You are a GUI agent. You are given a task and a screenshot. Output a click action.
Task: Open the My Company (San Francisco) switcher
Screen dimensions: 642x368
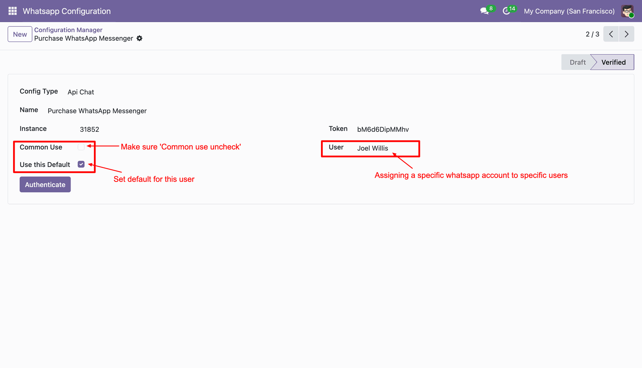tap(569, 11)
